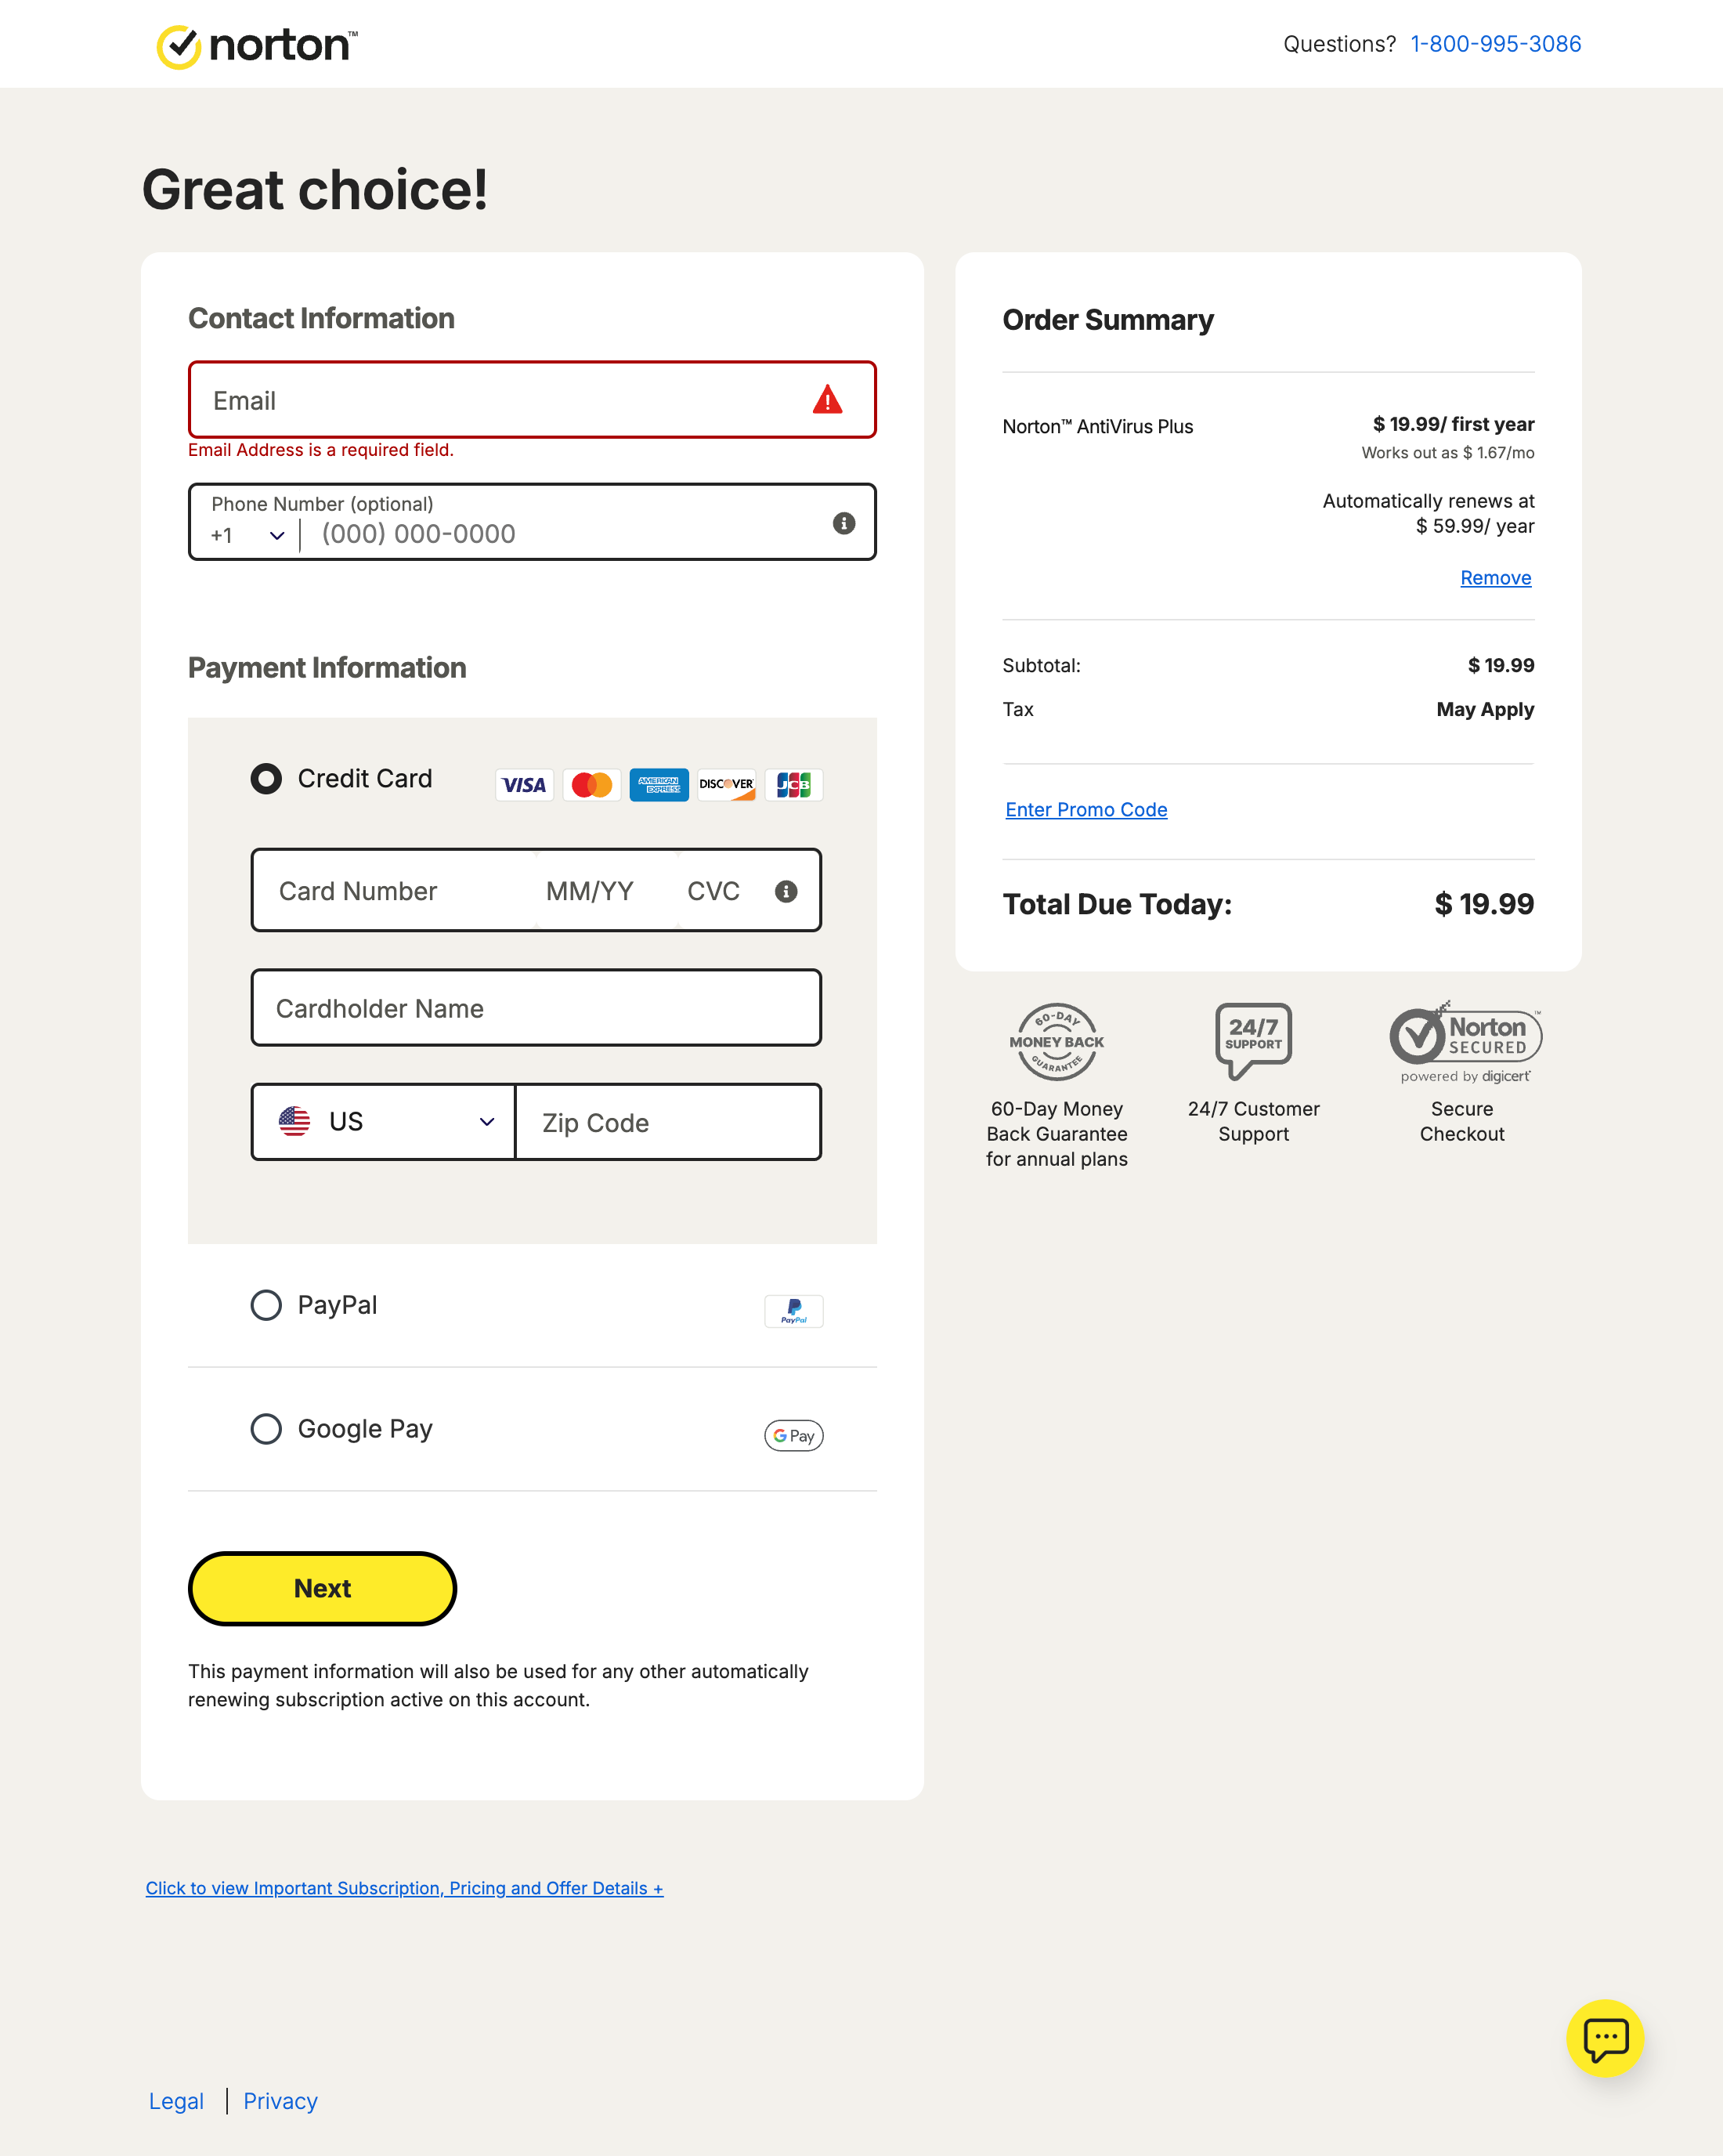The image size is (1723, 2156).
Task: Click the Norton logo in header
Action: (257, 46)
